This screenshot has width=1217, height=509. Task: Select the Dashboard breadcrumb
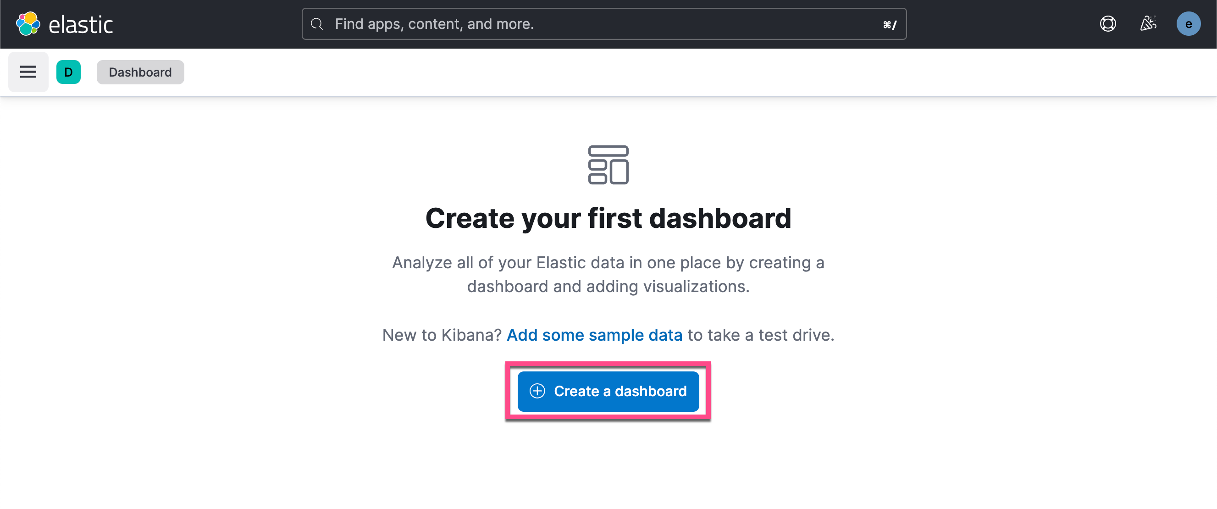140,72
